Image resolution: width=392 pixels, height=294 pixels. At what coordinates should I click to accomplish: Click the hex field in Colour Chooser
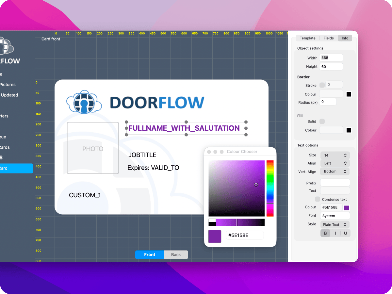click(x=245, y=235)
